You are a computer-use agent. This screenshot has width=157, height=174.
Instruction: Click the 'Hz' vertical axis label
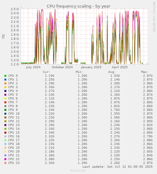(x=3, y=36)
